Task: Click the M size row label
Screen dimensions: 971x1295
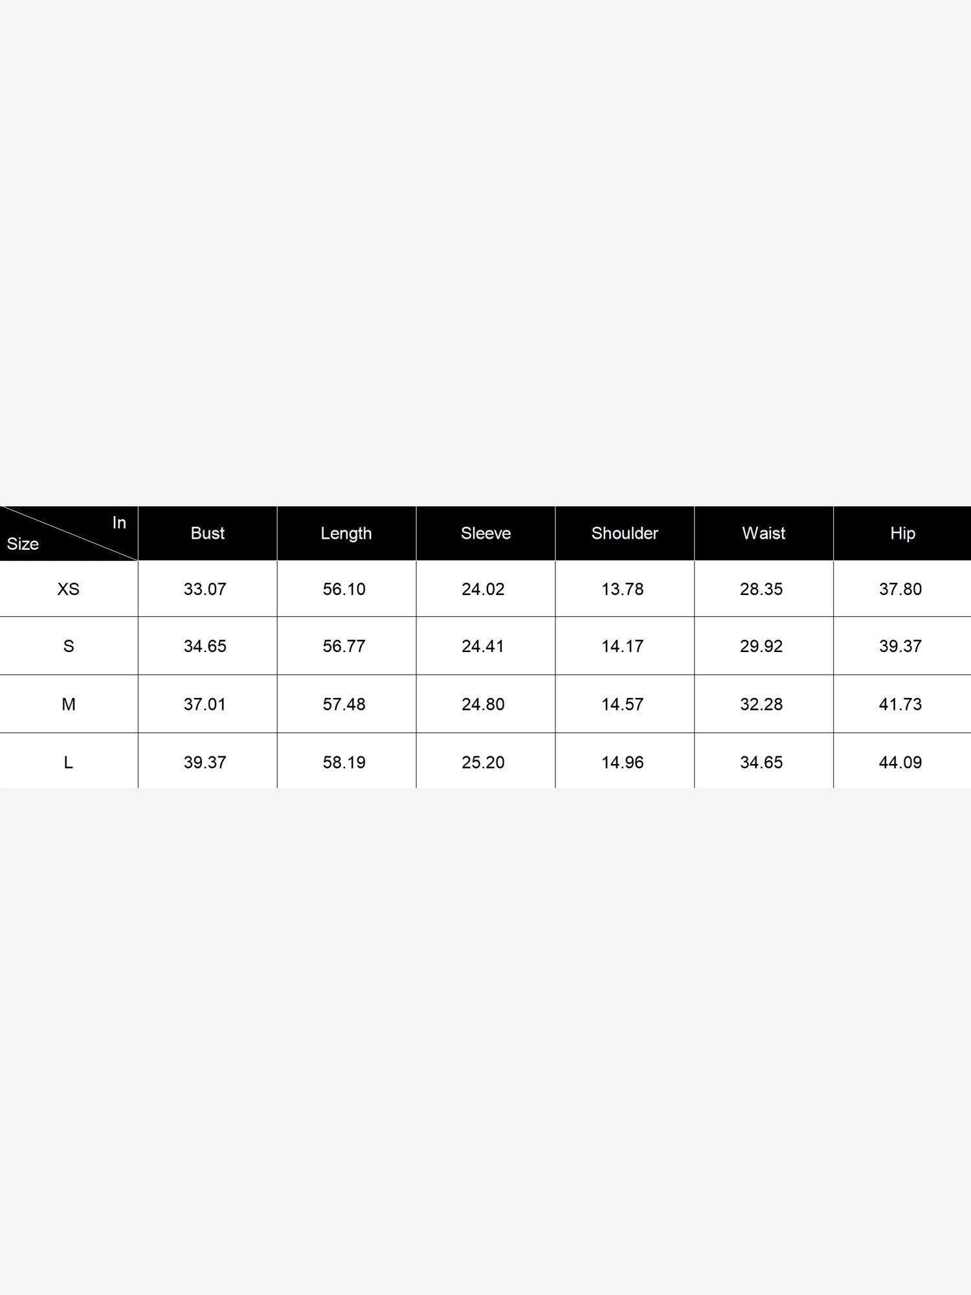Action: pyautogui.click(x=69, y=704)
